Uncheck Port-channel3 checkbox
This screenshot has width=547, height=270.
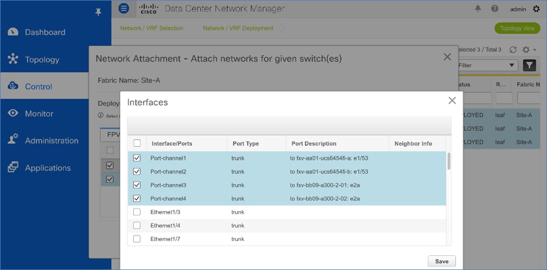pyautogui.click(x=137, y=185)
